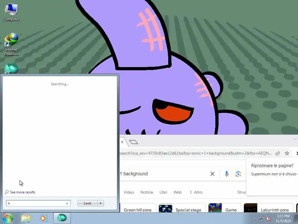This screenshot has height=224, width=298.
Task: Clear the Start menu search box
Action: pos(67,203)
